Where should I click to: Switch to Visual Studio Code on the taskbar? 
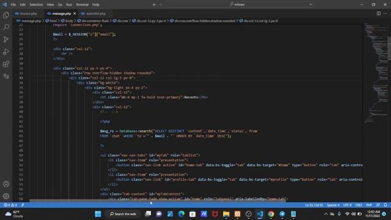[260, 214]
